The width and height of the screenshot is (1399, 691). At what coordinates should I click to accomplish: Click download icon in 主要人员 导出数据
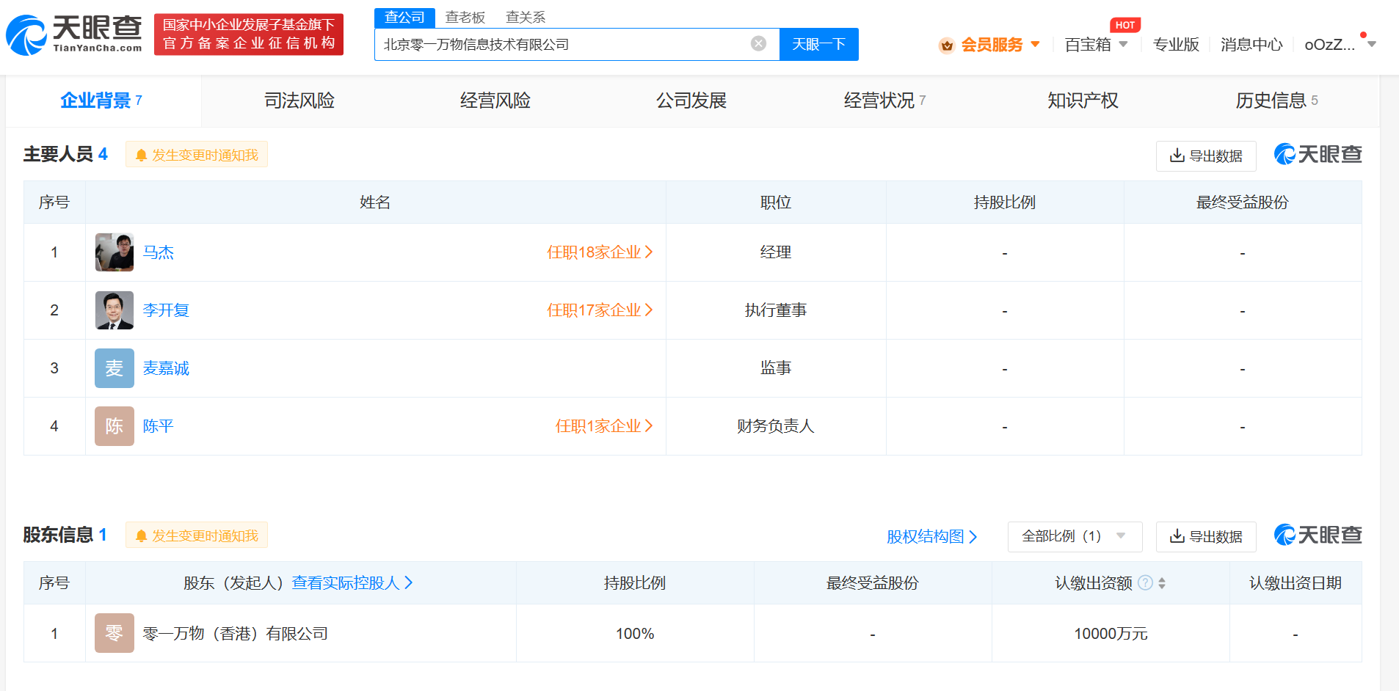[x=1177, y=156]
